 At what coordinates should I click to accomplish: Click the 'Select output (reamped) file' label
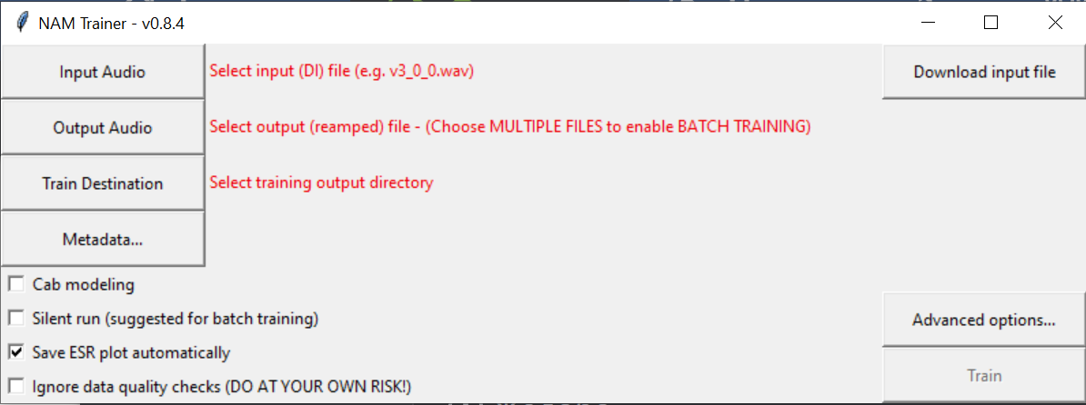pos(509,127)
